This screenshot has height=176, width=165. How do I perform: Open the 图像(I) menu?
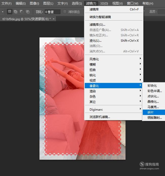click(34, 3)
